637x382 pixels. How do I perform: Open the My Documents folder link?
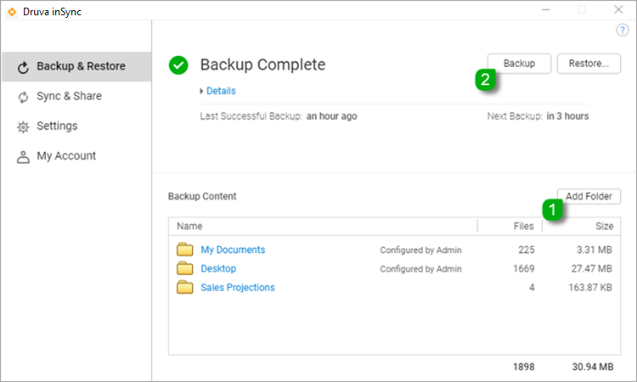coord(233,250)
